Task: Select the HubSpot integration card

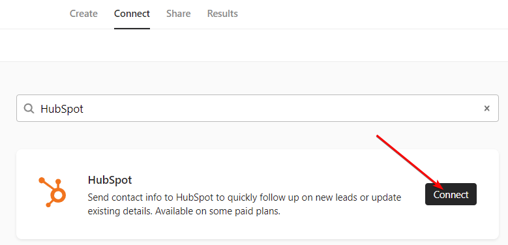Action: 257,194
